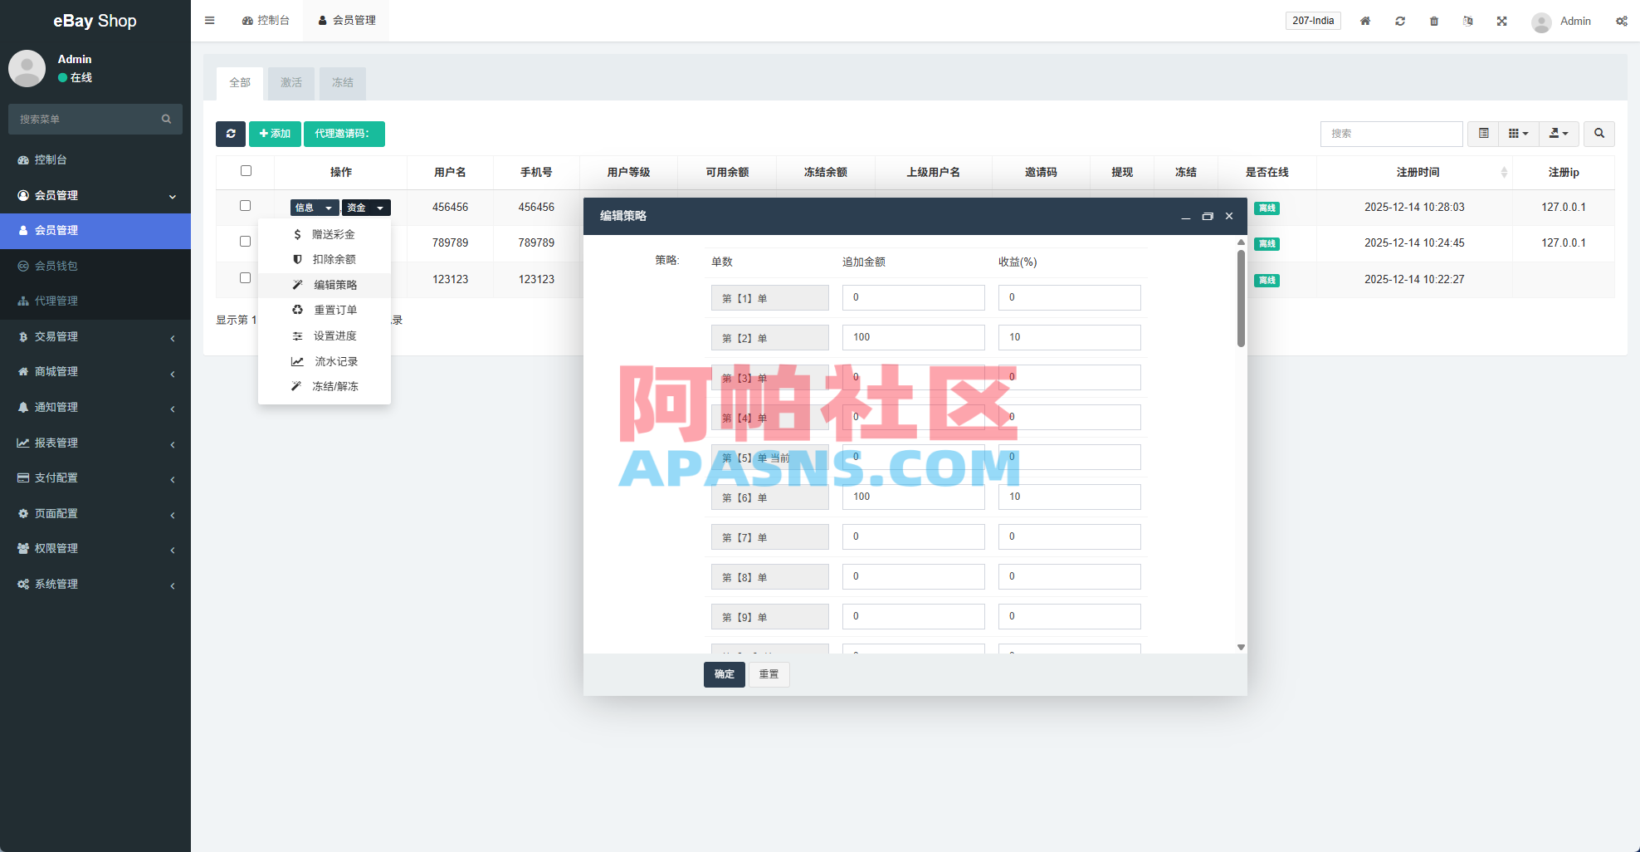Click the table refresh button icon
Viewport: 1640px width, 852px height.
click(231, 134)
